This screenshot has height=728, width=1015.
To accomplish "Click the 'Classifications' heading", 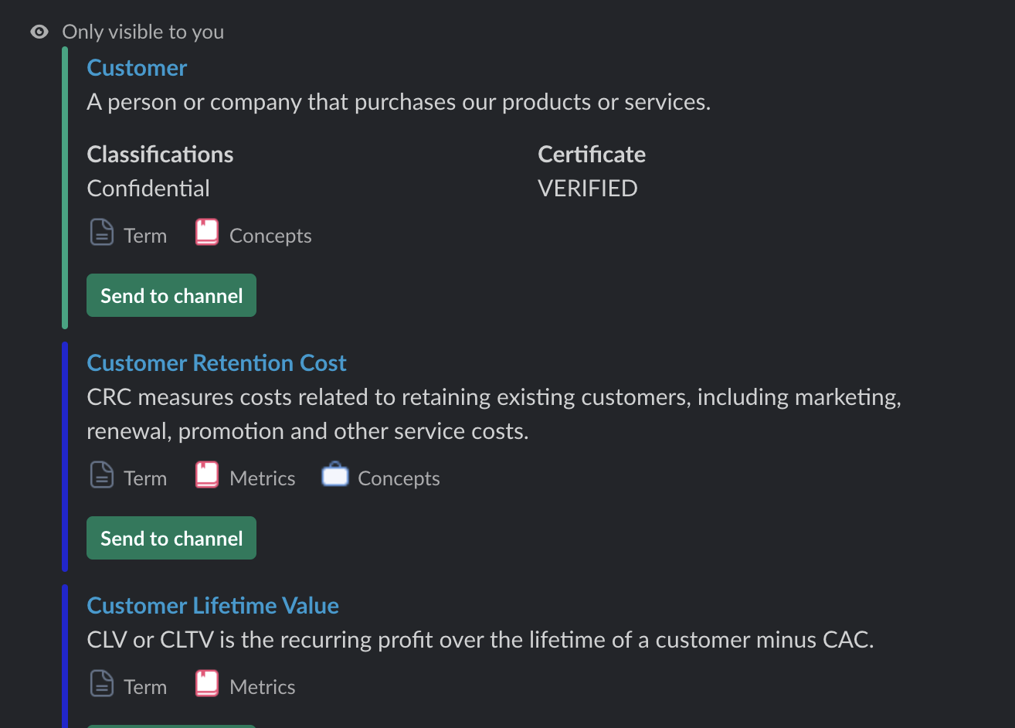I will [x=160, y=155].
